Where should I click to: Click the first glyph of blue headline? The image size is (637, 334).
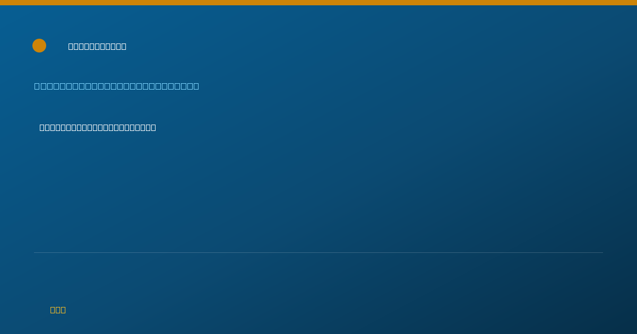[x=37, y=86]
